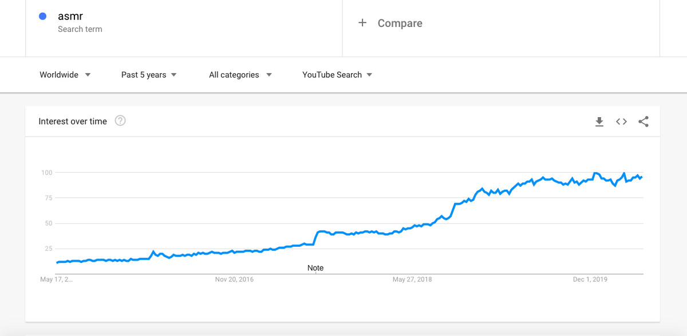The height and width of the screenshot is (336, 687).
Task: Click the download CSV icon
Action: [x=599, y=122]
